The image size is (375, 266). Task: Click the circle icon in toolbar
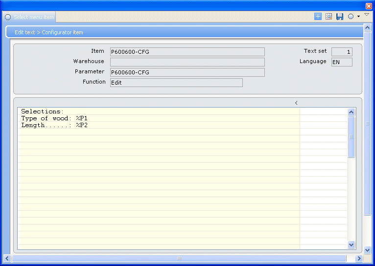coord(351,17)
